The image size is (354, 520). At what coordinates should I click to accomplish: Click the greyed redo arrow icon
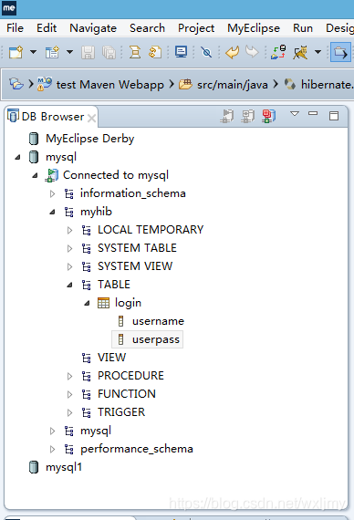coord(252,52)
